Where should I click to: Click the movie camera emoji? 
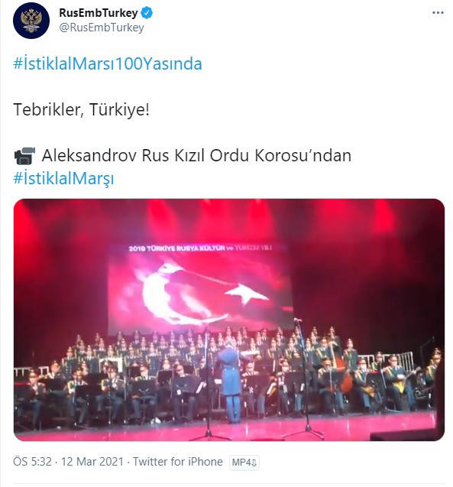[24, 156]
